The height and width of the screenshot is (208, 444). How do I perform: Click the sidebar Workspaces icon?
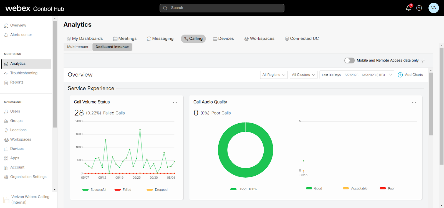(6, 140)
